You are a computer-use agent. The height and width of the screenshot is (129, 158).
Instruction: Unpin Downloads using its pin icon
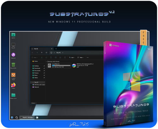44,68
